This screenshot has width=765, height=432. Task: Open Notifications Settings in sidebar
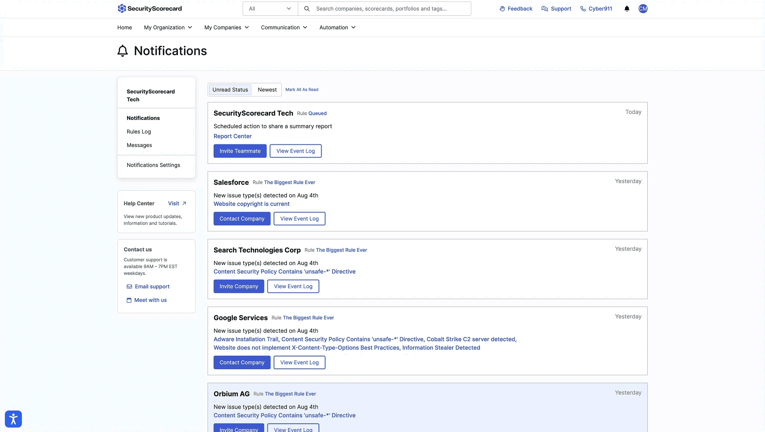tap(153, 165)
